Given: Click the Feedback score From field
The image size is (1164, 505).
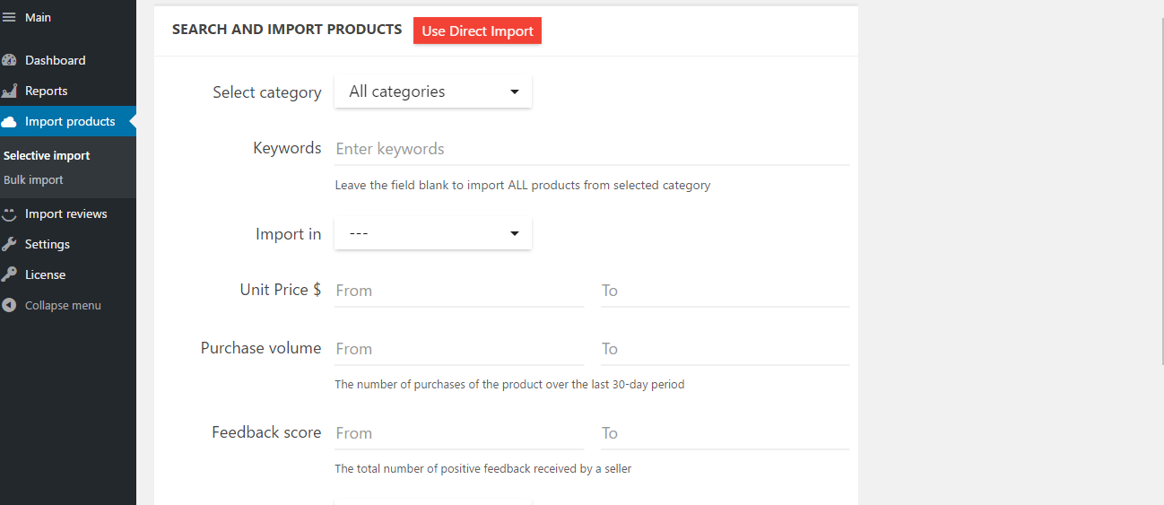Looking at the screenshot, I should point(458,433).
